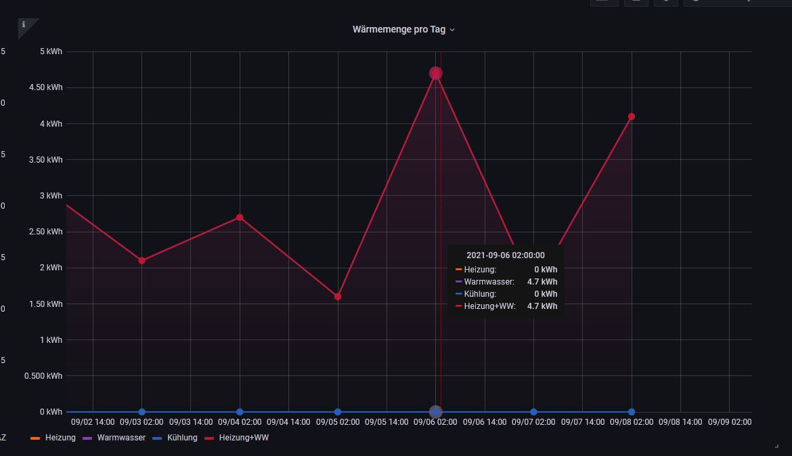Click the 3 kWh y-axis label

pyautogui.click(x=51, y=196)
